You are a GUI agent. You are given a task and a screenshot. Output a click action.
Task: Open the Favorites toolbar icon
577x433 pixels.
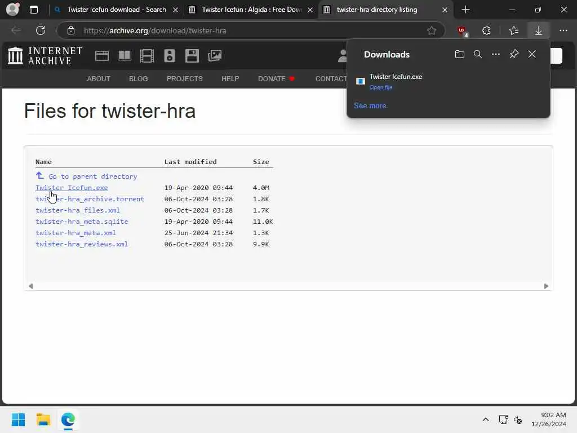[514, 30]
